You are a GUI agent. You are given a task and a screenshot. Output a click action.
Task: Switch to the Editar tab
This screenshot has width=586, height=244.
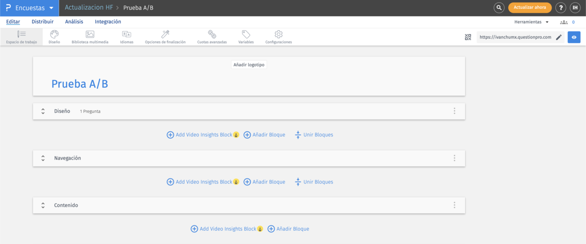[x=13, y=21]
